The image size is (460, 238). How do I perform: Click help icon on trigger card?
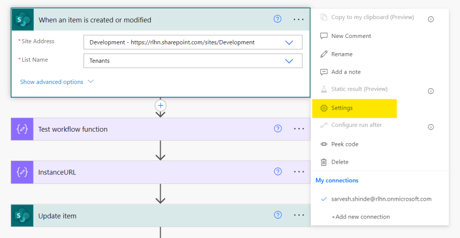tap(278, 19)
